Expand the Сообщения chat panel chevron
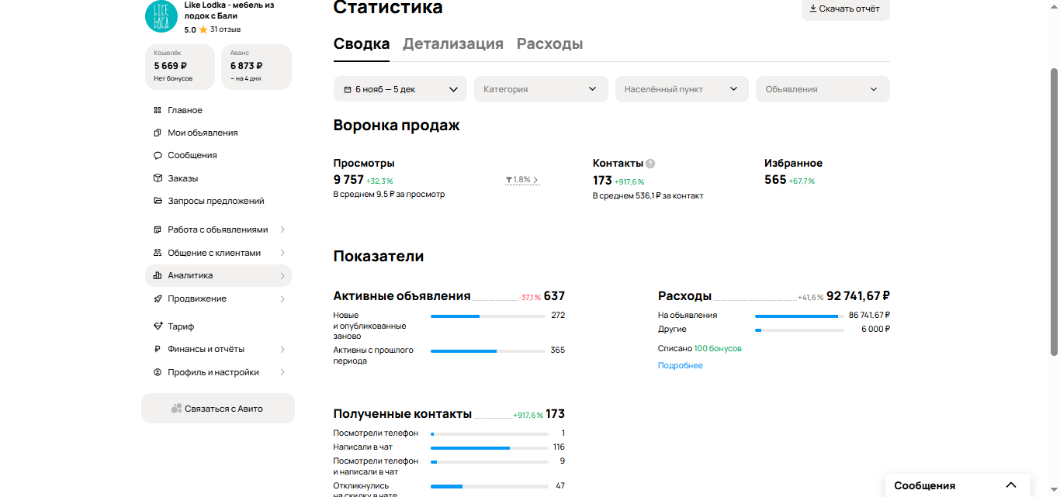 [1010, 485]
